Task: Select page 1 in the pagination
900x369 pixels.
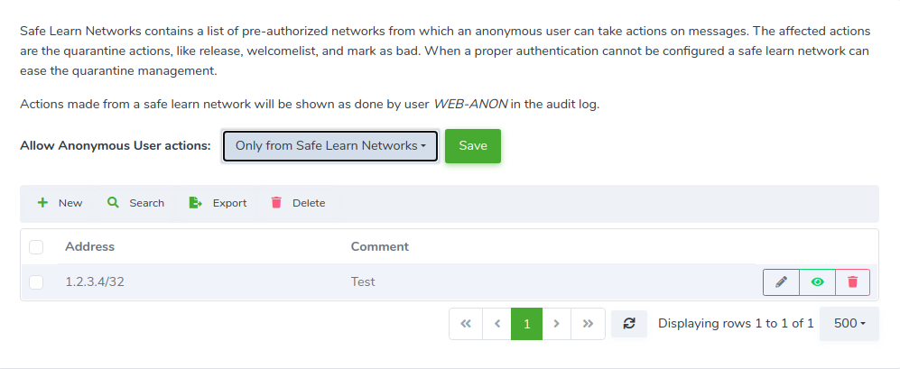Action: point(527,324)
